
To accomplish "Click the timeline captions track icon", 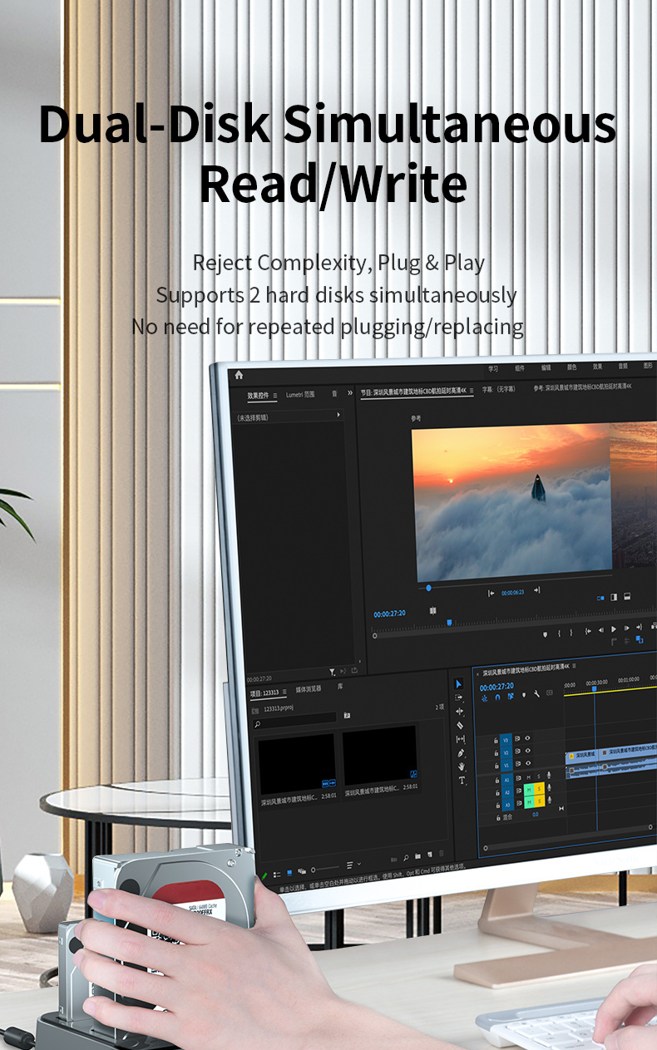I will pyautogui.click(x=550, y=693).
